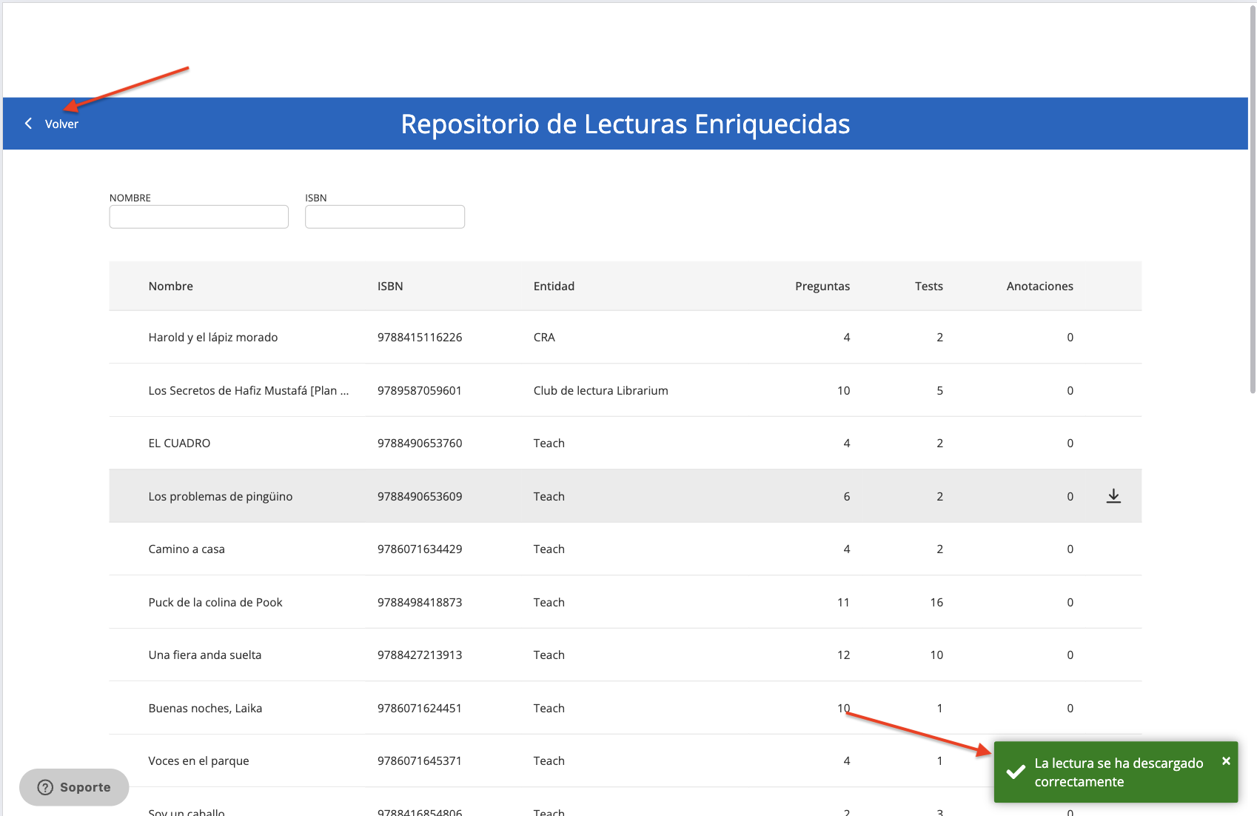Click the CRA entity cell
The image size is (1257, 816).
pyautogui.click(x=544, y=338)
